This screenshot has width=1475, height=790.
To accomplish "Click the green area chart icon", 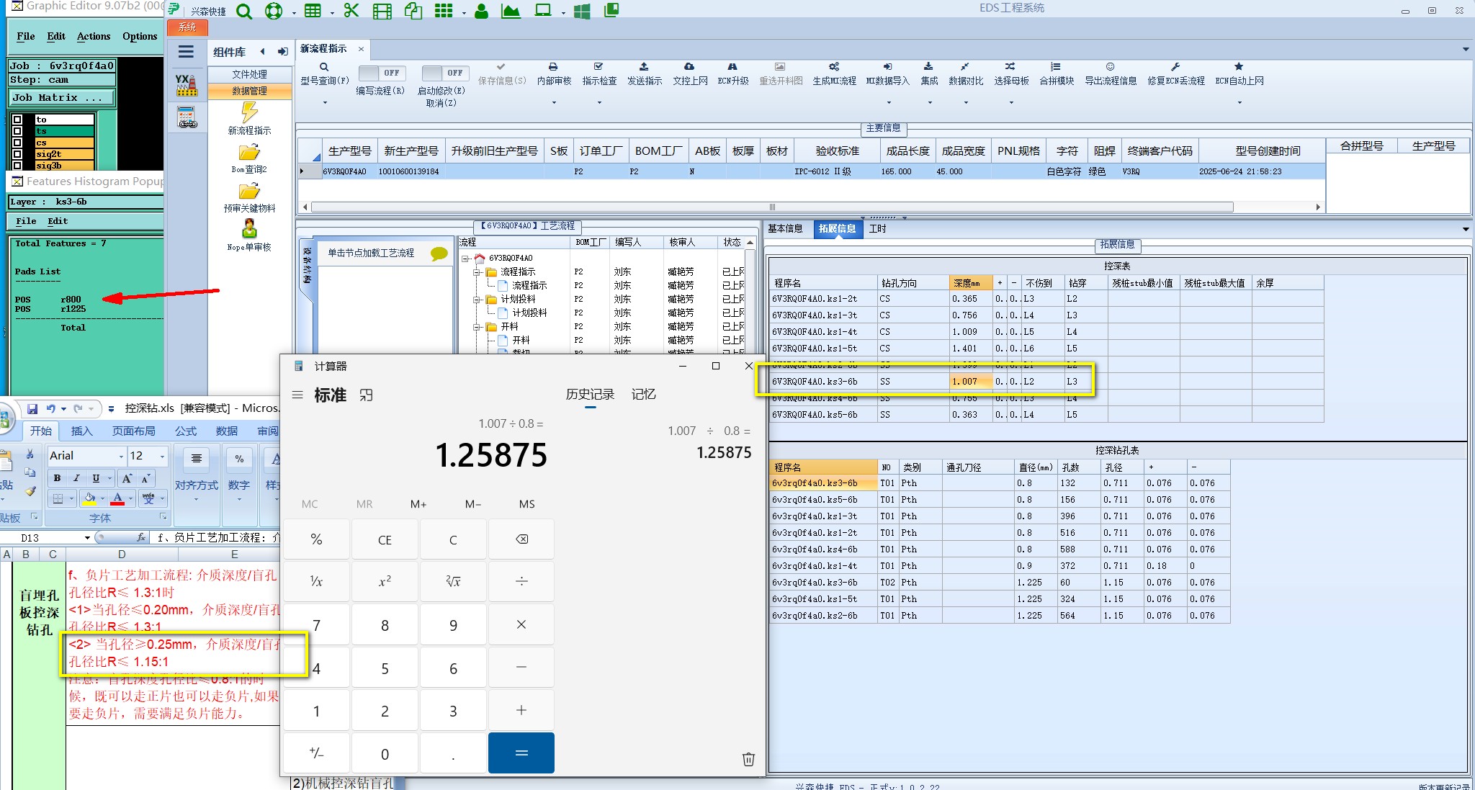I will coord(511,11).
